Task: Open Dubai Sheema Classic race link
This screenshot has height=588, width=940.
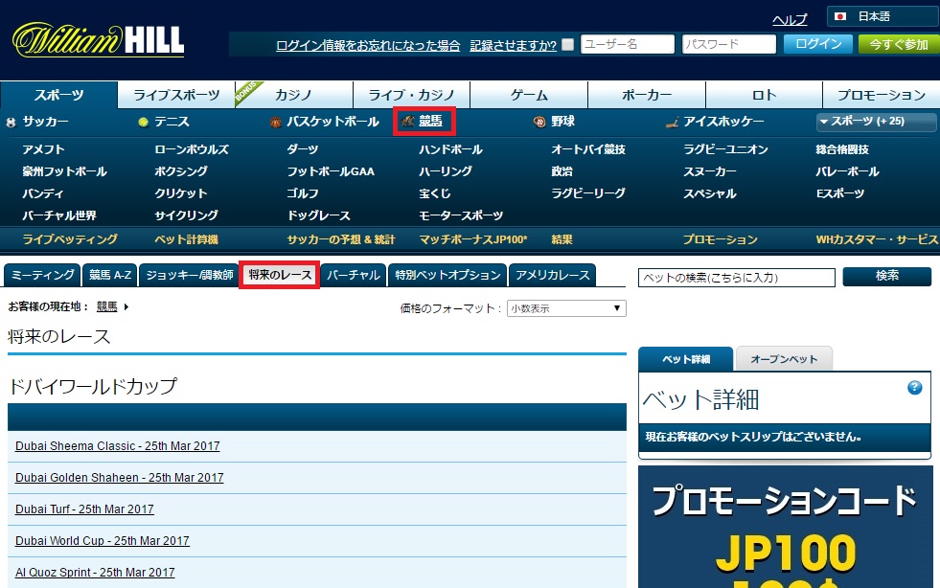Action: pos(118,446)
